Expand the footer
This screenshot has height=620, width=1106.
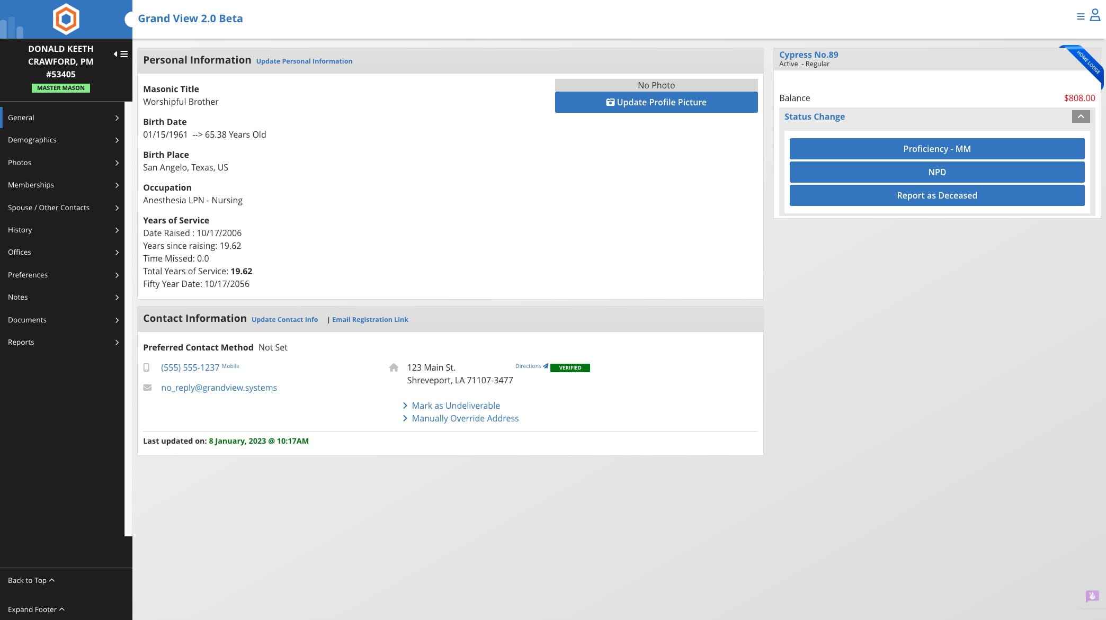click(x=36, y=609)
